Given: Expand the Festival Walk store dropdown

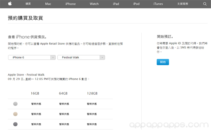Looking at the screenshot, I should (81, 57).
